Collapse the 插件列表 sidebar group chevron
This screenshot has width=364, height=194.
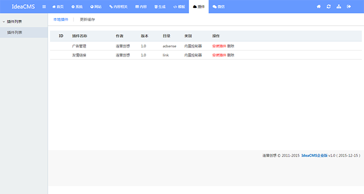click(x=4, y=22)
